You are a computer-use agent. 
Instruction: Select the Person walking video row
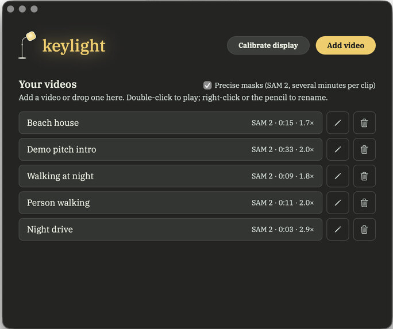171,203
